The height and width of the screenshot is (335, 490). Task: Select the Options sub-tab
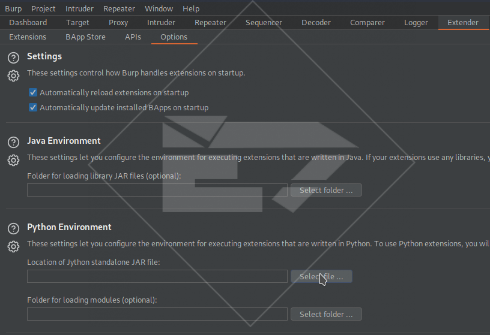pos(174,37)
